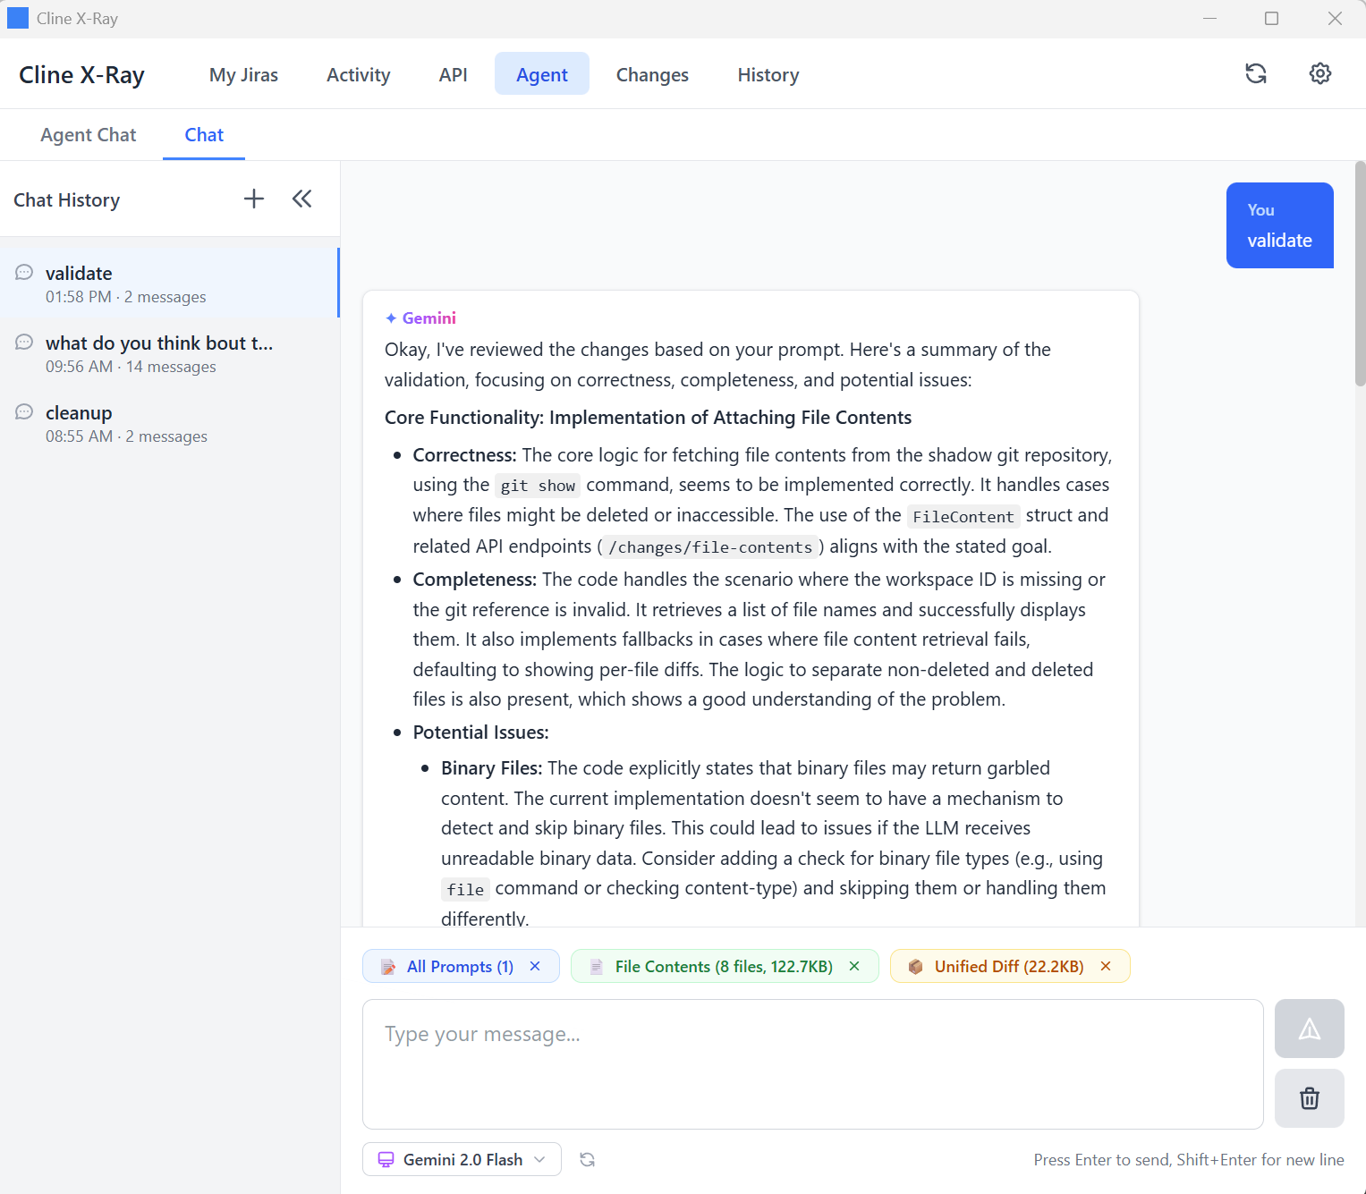Click the File Contents page icon
The image size is (1366, 1194).
pos(596,967)
